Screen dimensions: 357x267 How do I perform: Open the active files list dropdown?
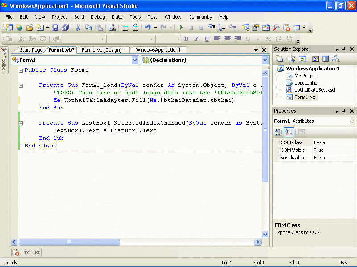256,50
